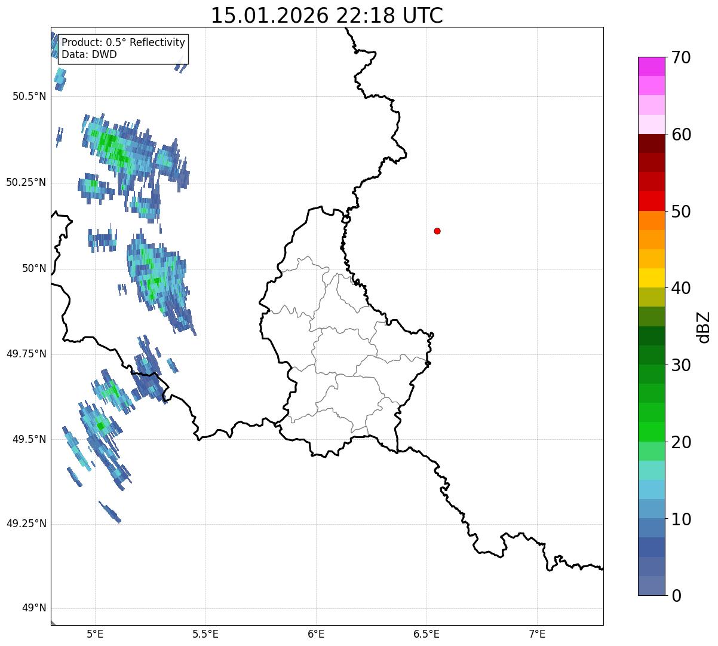Viewport: 718px width, 646px height.
Task: Click the 10 colorbar tick label
Action: (681, 519)
